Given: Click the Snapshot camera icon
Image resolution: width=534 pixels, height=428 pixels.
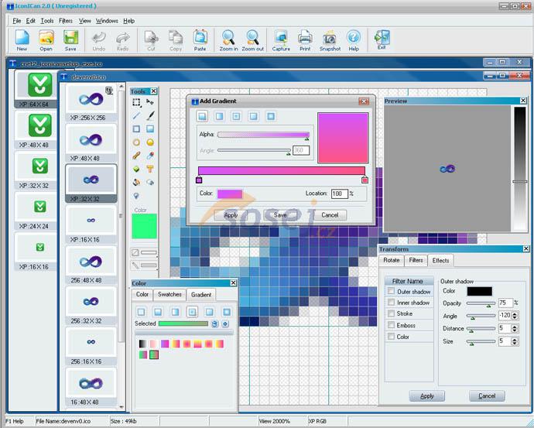Looking at the screenshot, I should click(330, 40).
